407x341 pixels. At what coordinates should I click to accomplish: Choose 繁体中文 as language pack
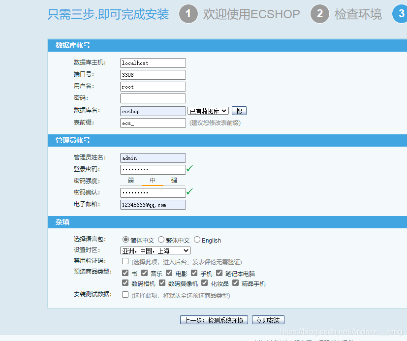pos(160,240)
